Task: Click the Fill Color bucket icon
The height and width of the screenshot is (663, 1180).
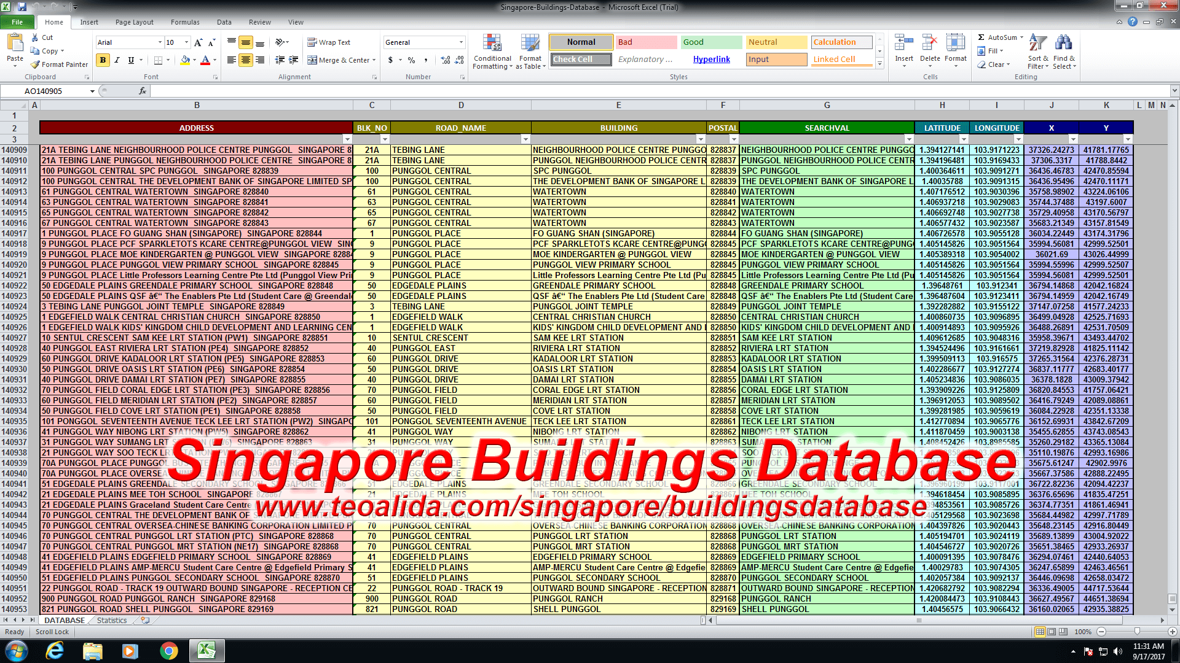Action: tap(185, 60)
